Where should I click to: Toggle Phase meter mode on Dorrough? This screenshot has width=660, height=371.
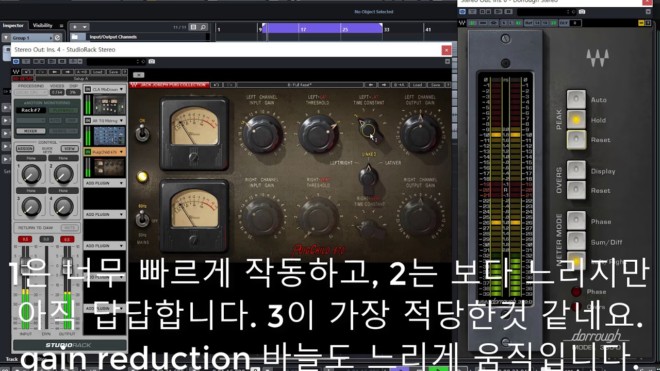tap(576, 221)
